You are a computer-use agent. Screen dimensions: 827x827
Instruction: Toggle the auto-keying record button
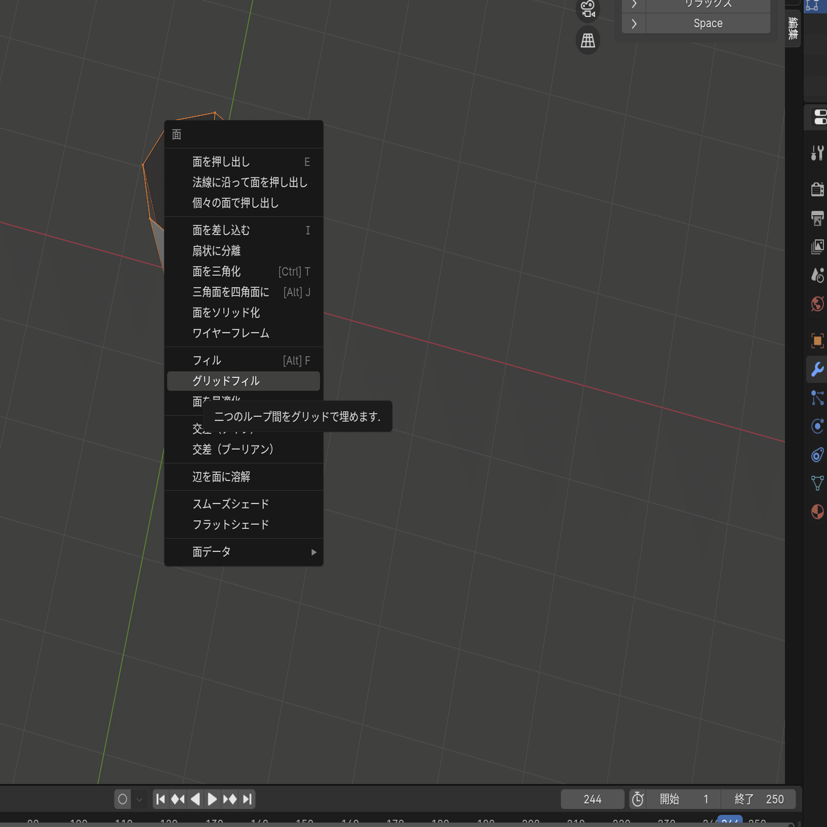(x=122, y=799)
